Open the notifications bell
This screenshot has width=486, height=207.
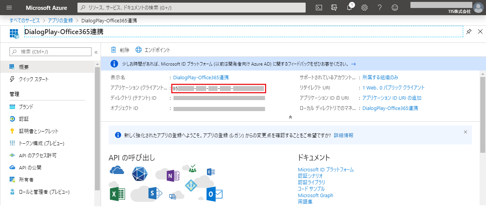350,8
